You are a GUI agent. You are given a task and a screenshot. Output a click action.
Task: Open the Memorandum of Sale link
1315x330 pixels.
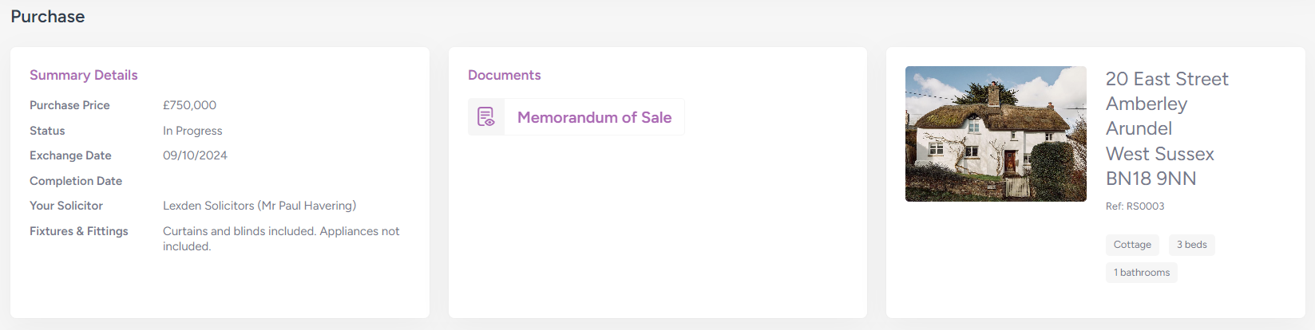coord(594,117)
